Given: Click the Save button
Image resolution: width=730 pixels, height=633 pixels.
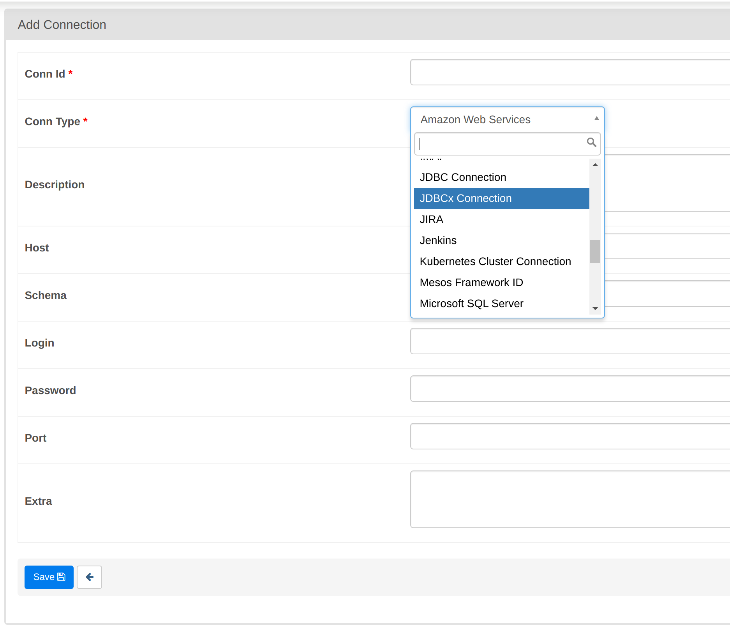Looking at the screenshot, I should coord(49,577).
